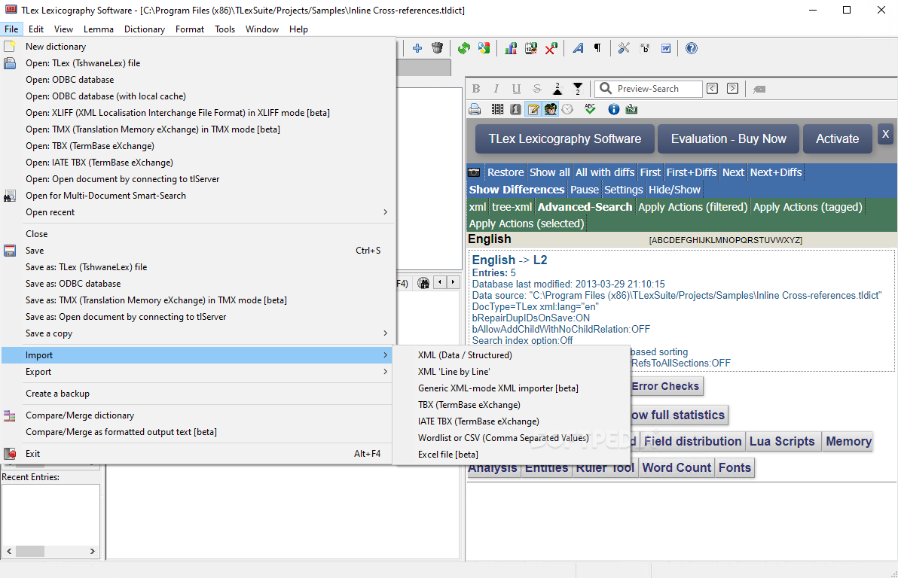Click the blue plus add-entry toolbar icon
This screenshot has height=578, width=898.
point(417,48)
